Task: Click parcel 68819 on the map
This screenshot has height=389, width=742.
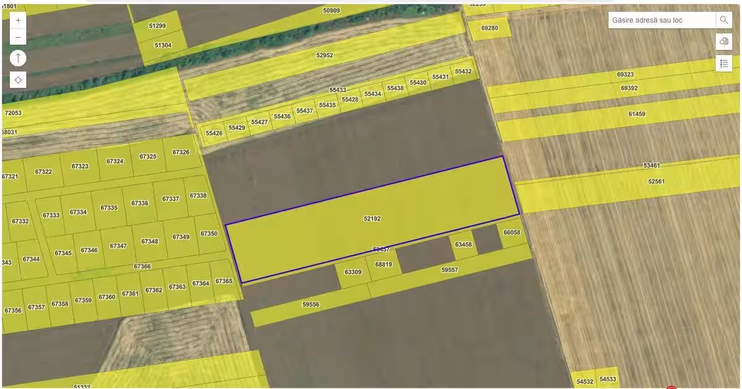Action: (x=383, y=264)
